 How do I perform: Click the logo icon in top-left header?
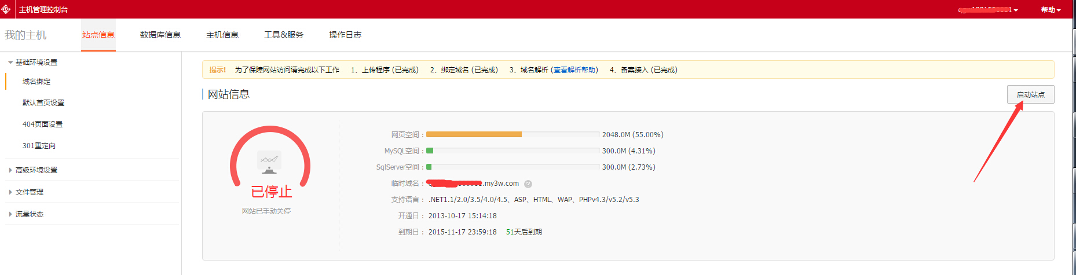[6, 9]
